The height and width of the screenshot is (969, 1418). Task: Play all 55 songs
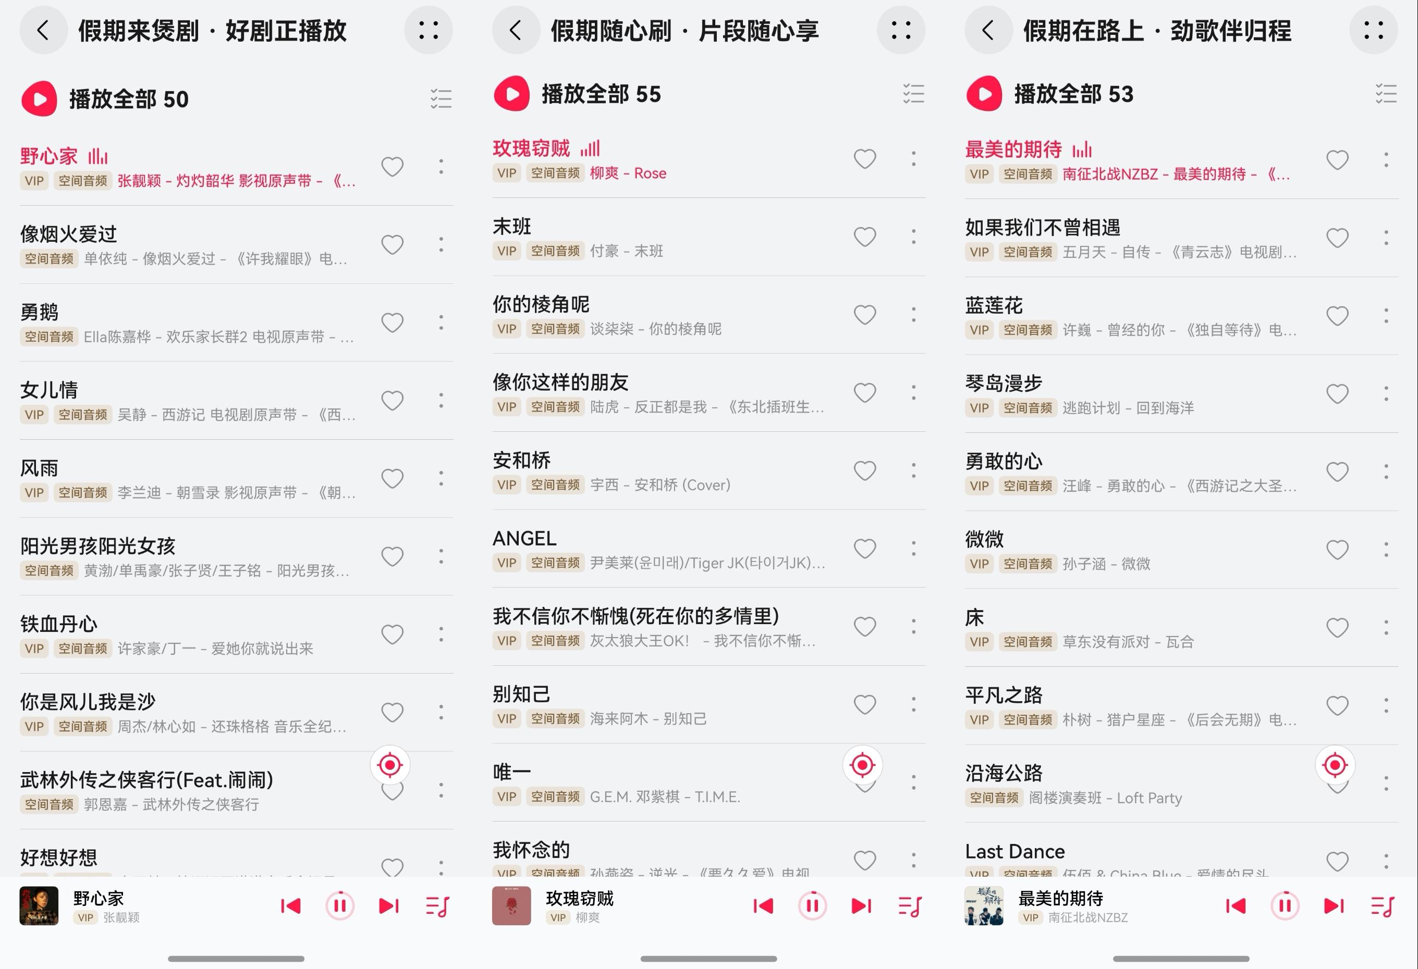[577, 94]
